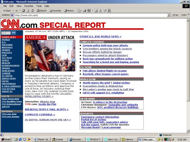Open the Favorites menu in menu bar
Image resolution: width=190 pixels, height=142 pixels.
pos(29,6)
